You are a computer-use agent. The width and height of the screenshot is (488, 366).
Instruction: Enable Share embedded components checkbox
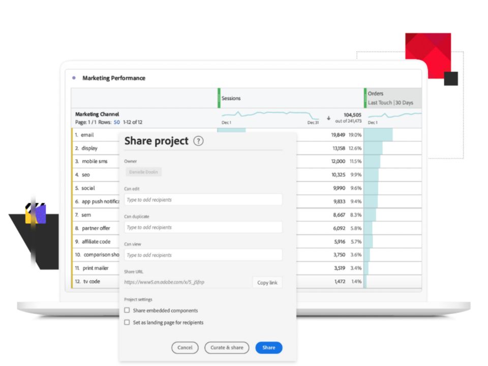point(127,310)
